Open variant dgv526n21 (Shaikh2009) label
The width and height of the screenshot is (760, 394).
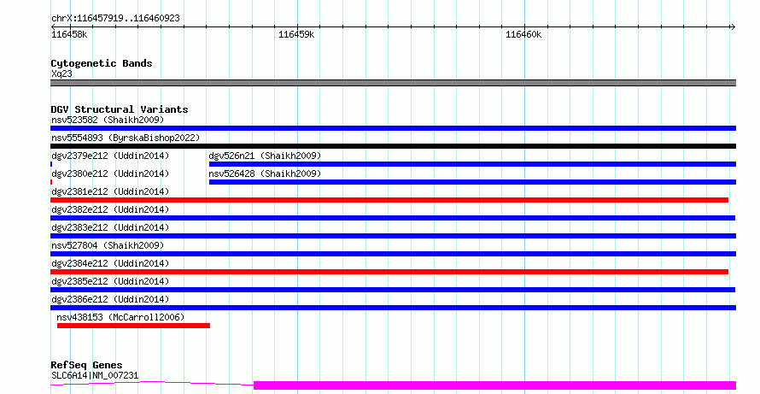pyautogui.click(x=265, y=156)
